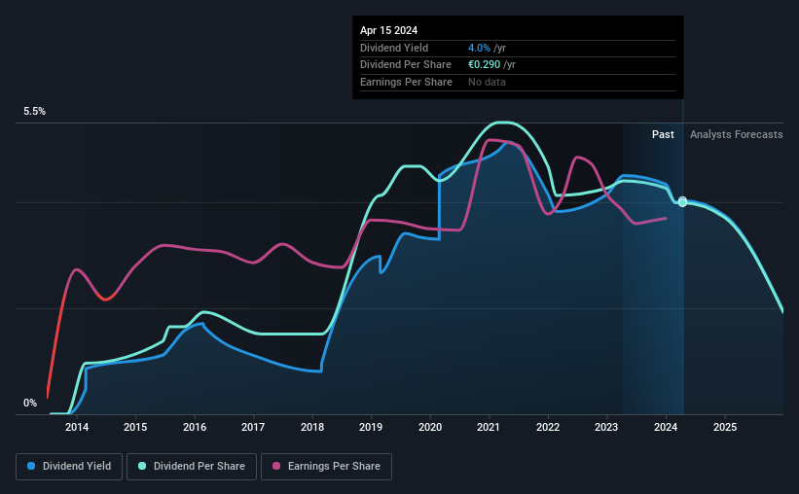Click the Apr 15 2024 tooltip date
Screen dimensions: 799x494
click(x=388, y=30)
